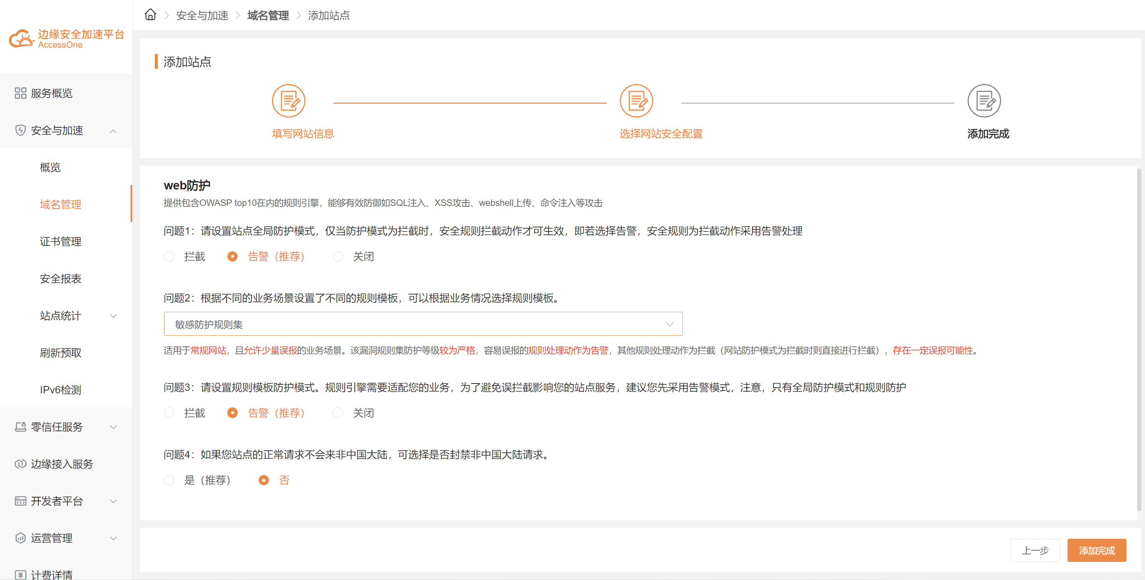Select 告警（推荐）for 问题1
Image resolution: width=1145 pixels, height=580 pixels.
(232, 257)
